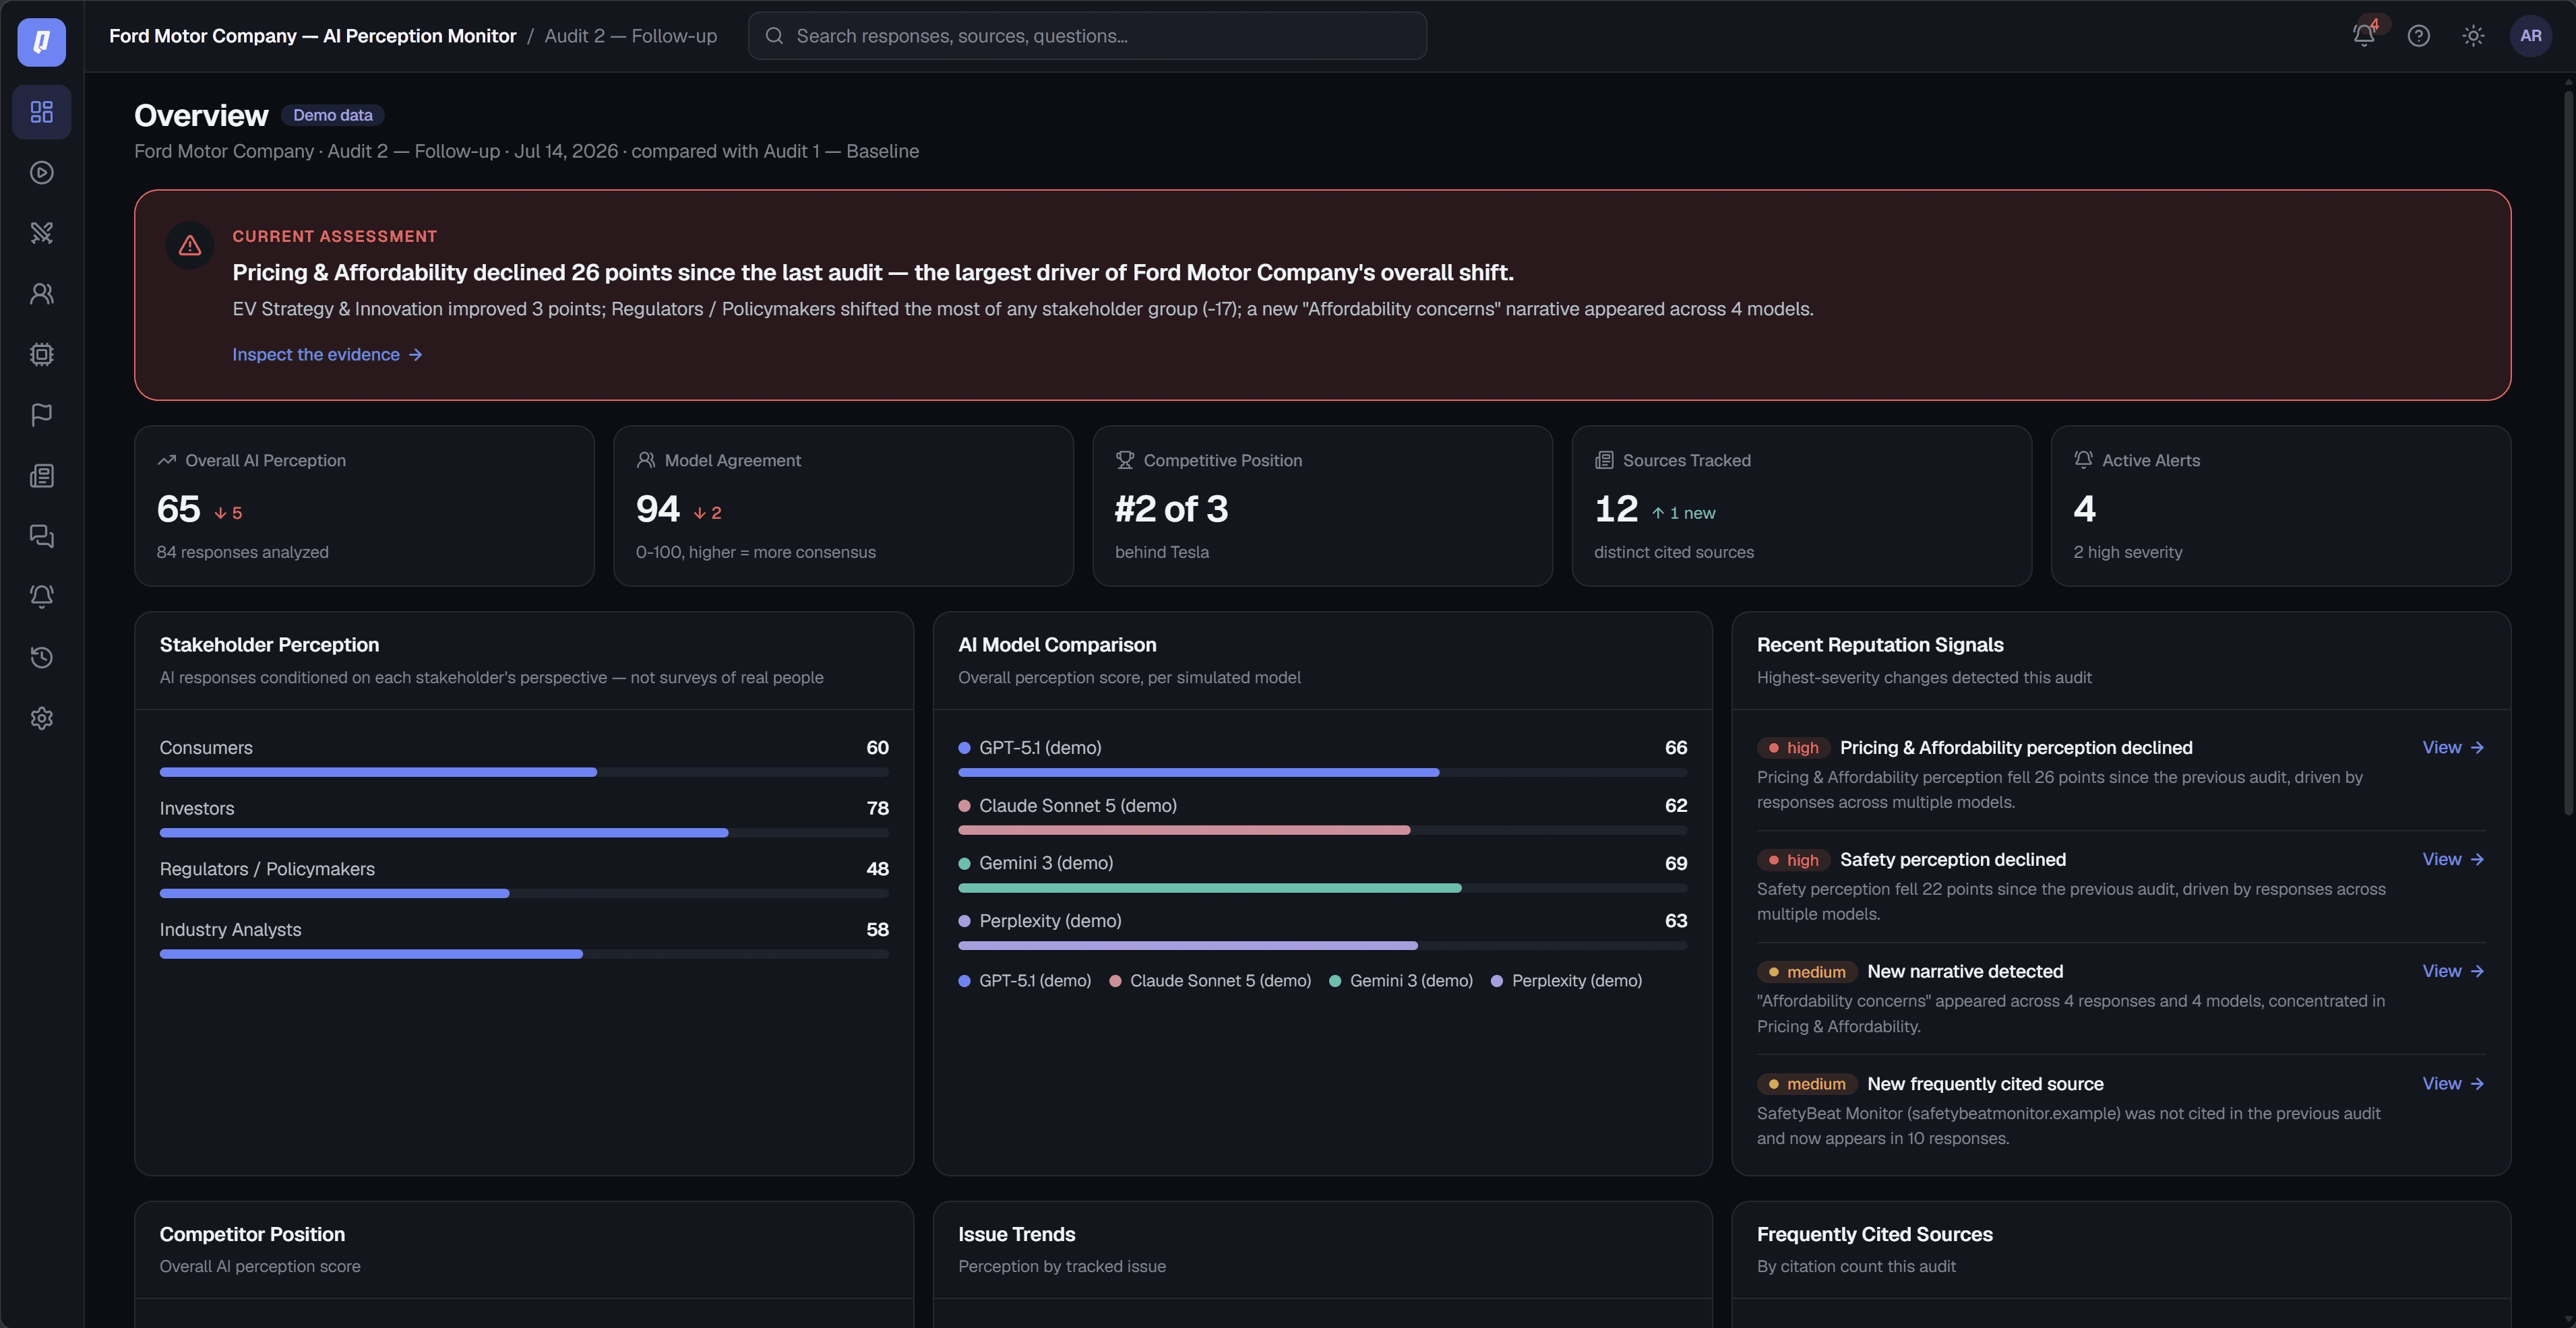Viewport: 2576px width, 1328px height.
Task: Open the stakeholders people icon in sidebar
Action: [x=42, y=294]
